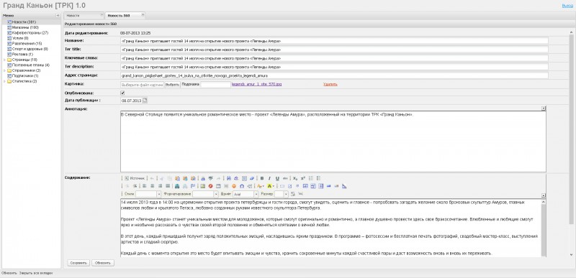Collapse the Меню side panel
576x278 pixels.
click(x=58, y=15)
